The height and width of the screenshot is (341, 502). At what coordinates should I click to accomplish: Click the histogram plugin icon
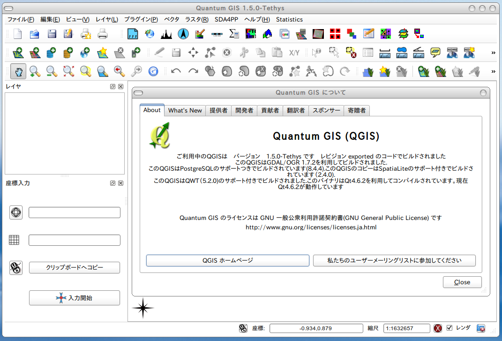click(166, 34)
